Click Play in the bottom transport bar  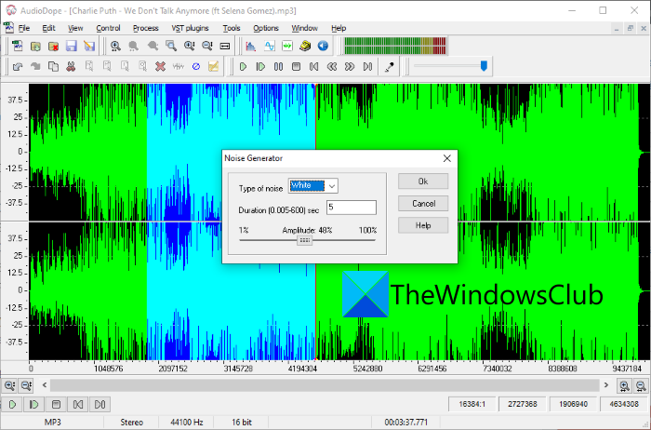(12, 404)
